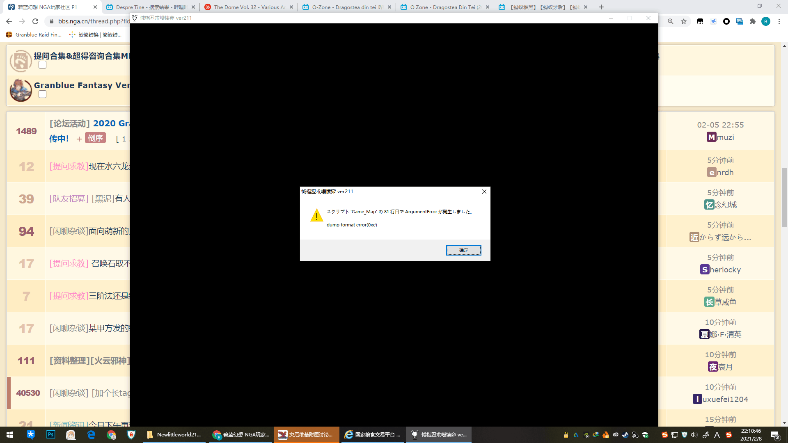Switch to The Dome Vol. 32 tab
This screenshot has width=788, height=443.
[249, 7]
